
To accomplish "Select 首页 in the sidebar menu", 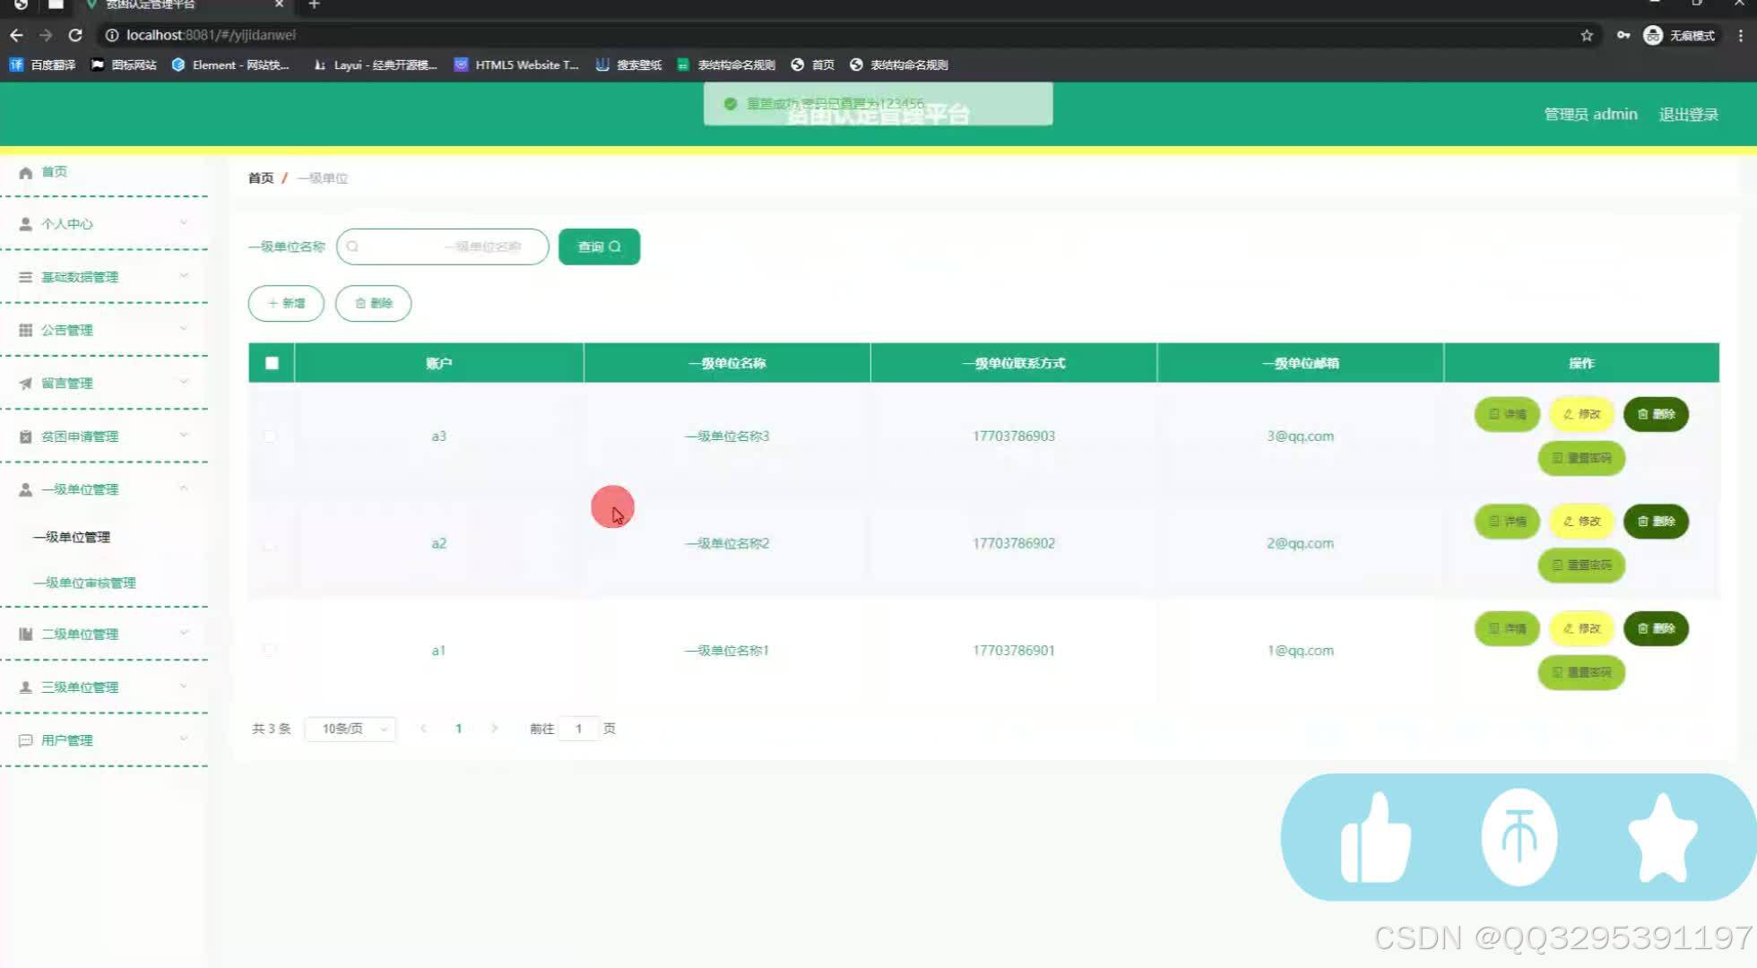I will (54, 172).
